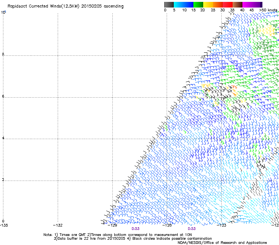Select the yellow 20-25 knots legend segment
This screenshot has width=279, height=245.
click(208, 5)
